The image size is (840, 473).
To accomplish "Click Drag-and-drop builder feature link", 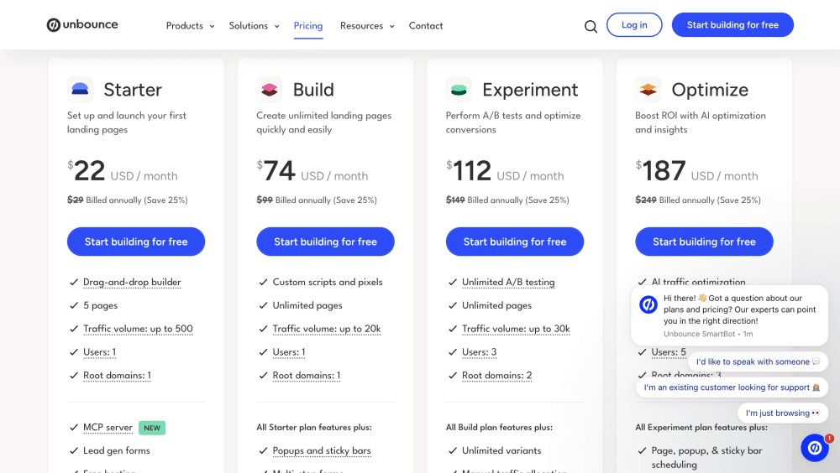I will [133, 282].
